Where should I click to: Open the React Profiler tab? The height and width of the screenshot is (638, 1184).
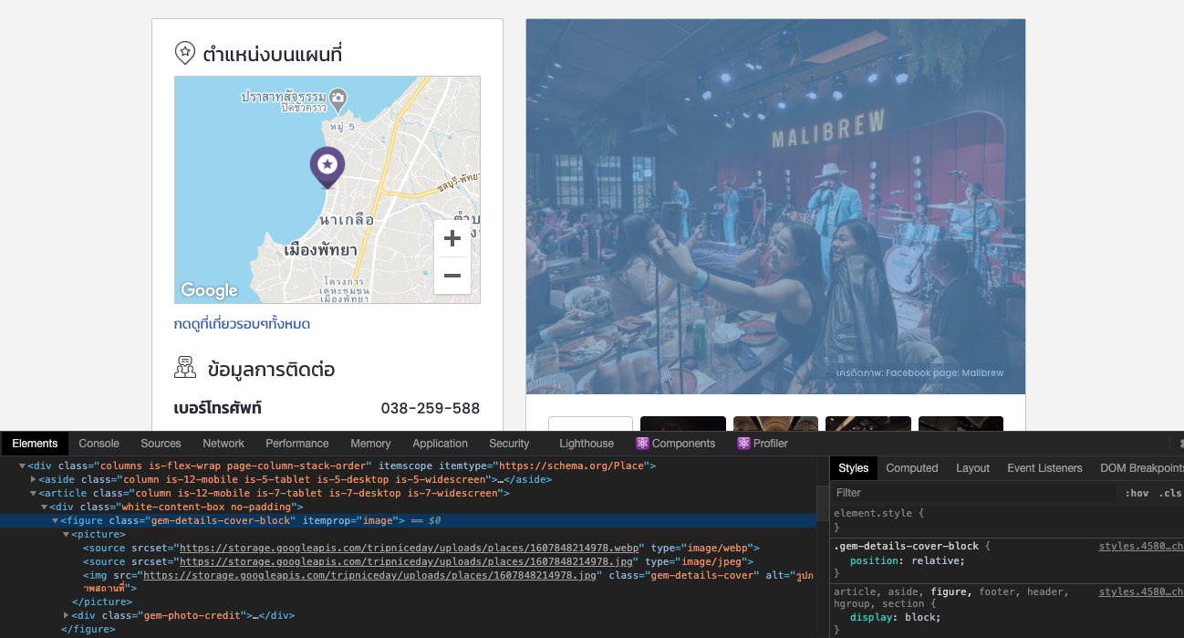pos(763,444)
